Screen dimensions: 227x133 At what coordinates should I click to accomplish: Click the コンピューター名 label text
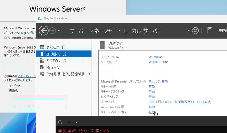[110, 57]
